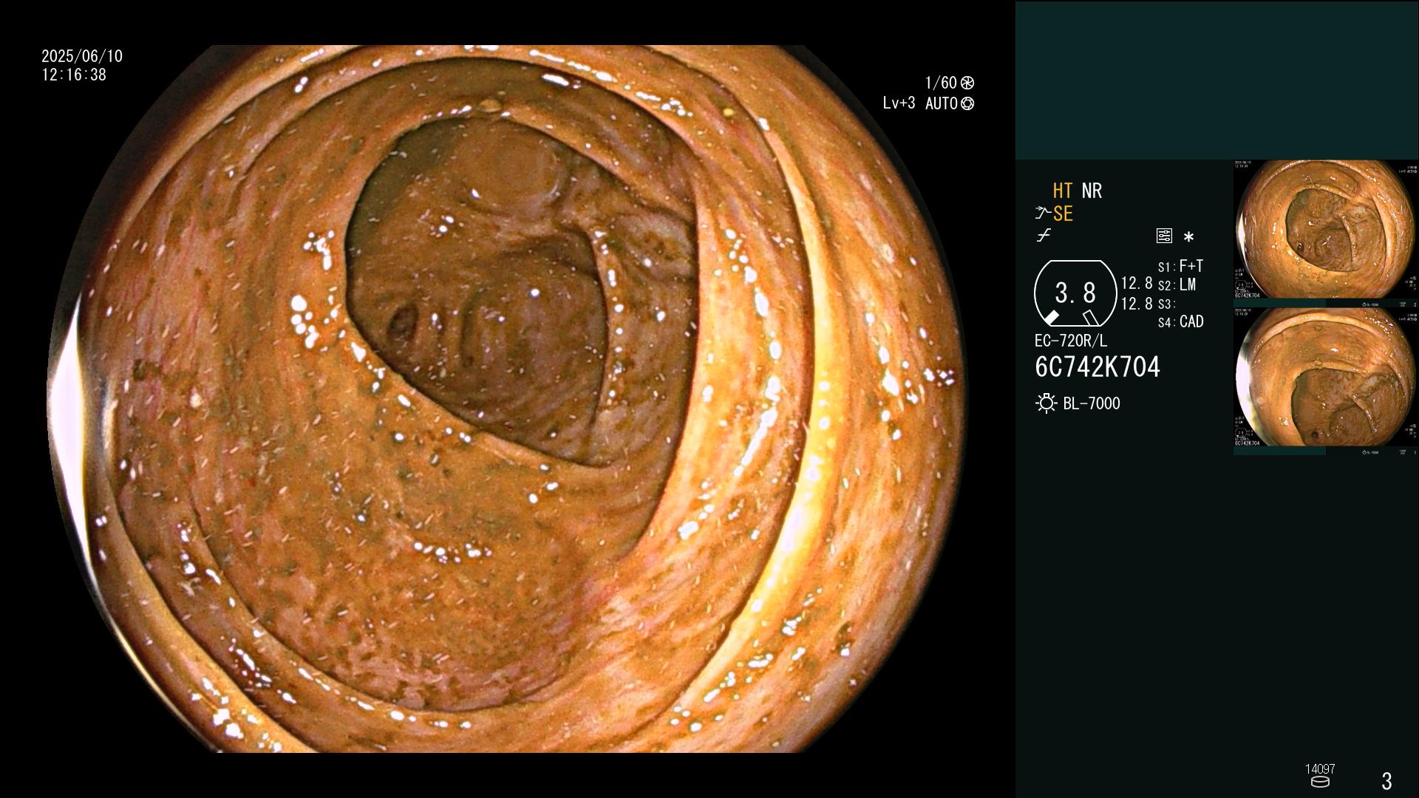The image size is (1419, 798).
Task: Click the SE emphasis label
Action: [x=1063, y=214]
